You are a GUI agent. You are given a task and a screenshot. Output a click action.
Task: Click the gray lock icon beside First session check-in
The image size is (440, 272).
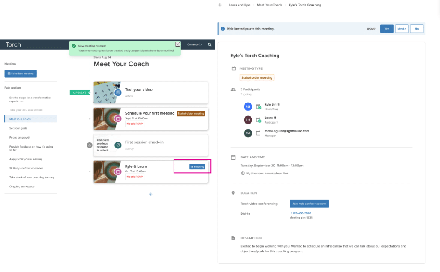click(89, 145)
